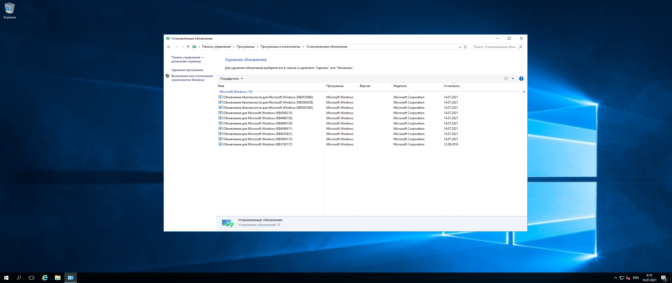Click the Control Panel taskbar button

pyautogui.click(x=71, y=278)
